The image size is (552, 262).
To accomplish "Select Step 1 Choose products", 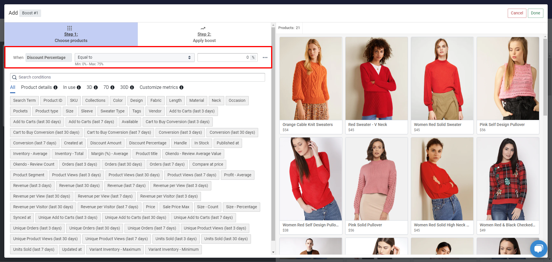I will click(x=71, y=34).
